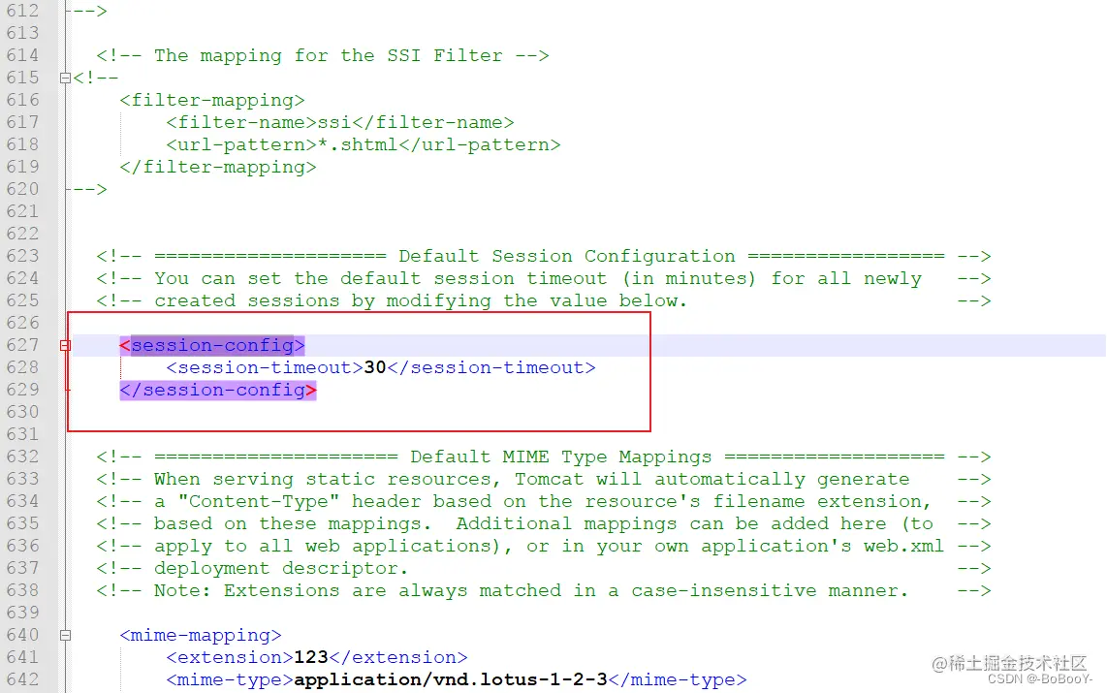Click the closing '-->' on line 620
Image resolution: width=1107 pixels, height=693 pixels.
coord(89,189)
